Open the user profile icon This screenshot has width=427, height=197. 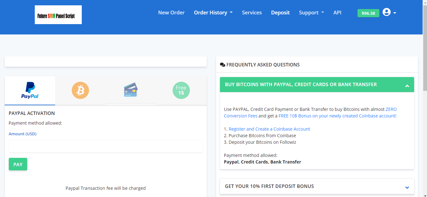pos(387,12)
